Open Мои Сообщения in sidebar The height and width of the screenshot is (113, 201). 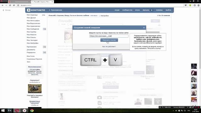coord(33,29)
